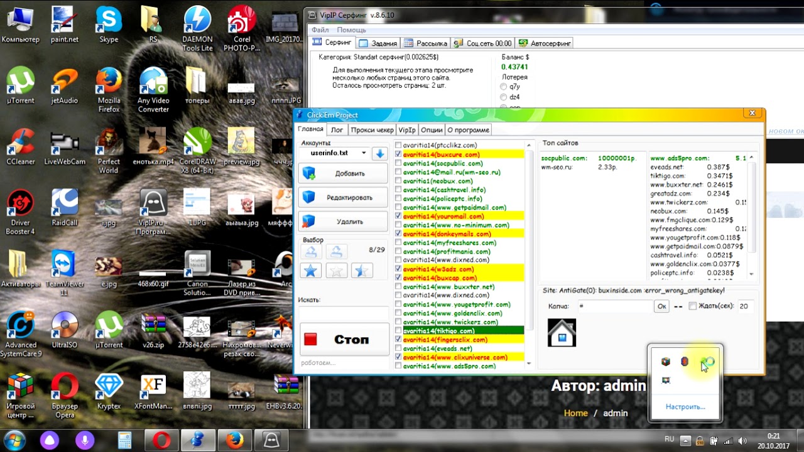Open the Задания tab in VipIP window
Image resolution: width=804 pixels, height=452 pixels.
point(378,43)
